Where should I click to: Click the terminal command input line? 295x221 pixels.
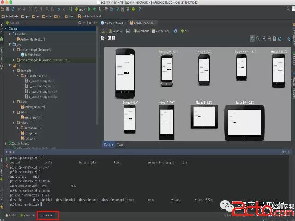click(41, 204)
